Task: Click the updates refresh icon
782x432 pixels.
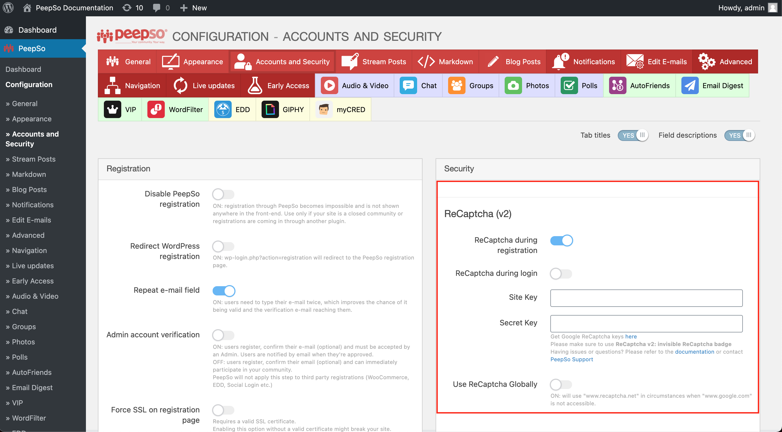Action: pyautogui.click(x=127, y=8)
